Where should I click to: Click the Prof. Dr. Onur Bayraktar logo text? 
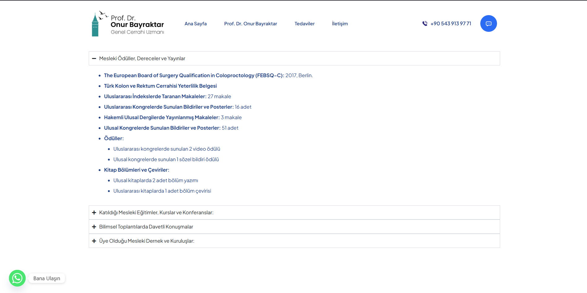click(x=137, y=25)
